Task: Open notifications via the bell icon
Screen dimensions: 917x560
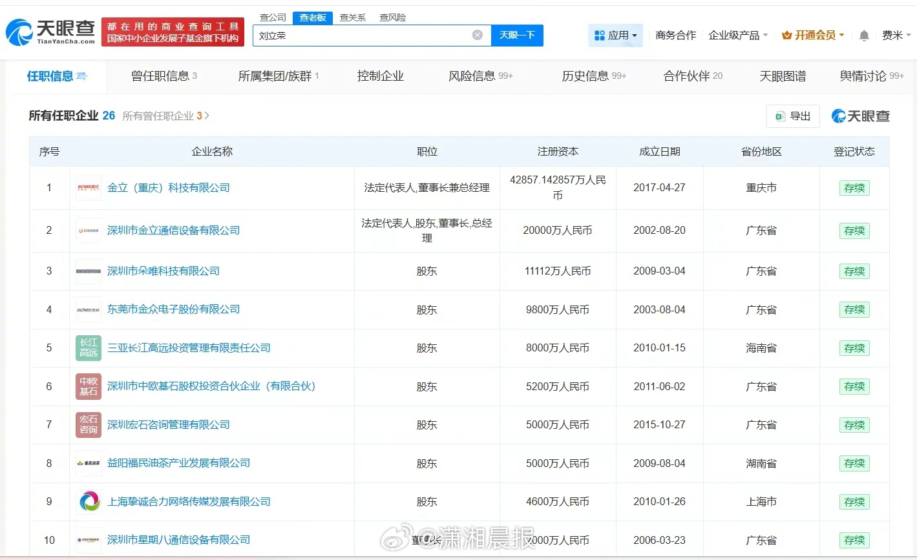Action: pos(864,36)
